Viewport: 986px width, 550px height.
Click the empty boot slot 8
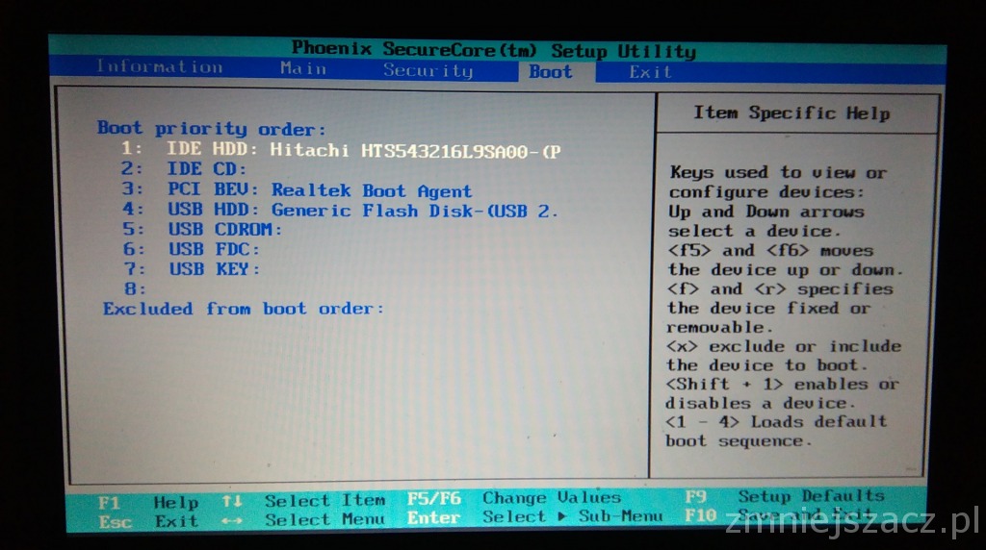135,288
